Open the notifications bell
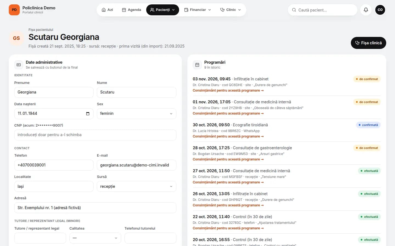395x246 pixels. (366, 10)
